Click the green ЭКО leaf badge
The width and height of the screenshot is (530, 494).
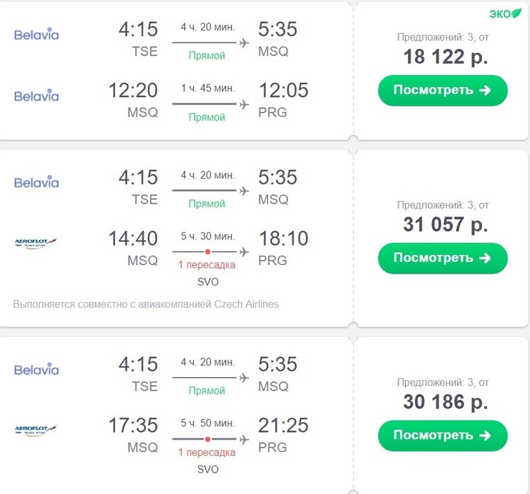pyautogui.click(x=505, y=13)
